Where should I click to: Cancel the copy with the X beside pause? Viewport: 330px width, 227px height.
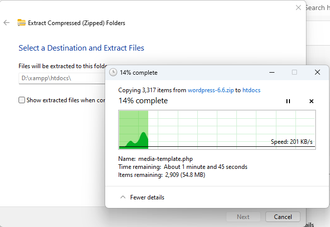coord(311,101)
